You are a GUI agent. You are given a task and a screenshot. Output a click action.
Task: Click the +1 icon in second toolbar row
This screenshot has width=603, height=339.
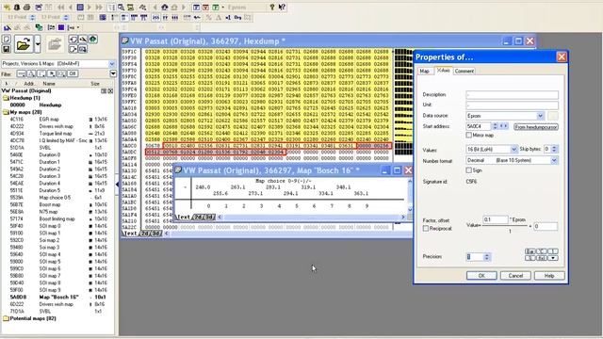point(228,17)
